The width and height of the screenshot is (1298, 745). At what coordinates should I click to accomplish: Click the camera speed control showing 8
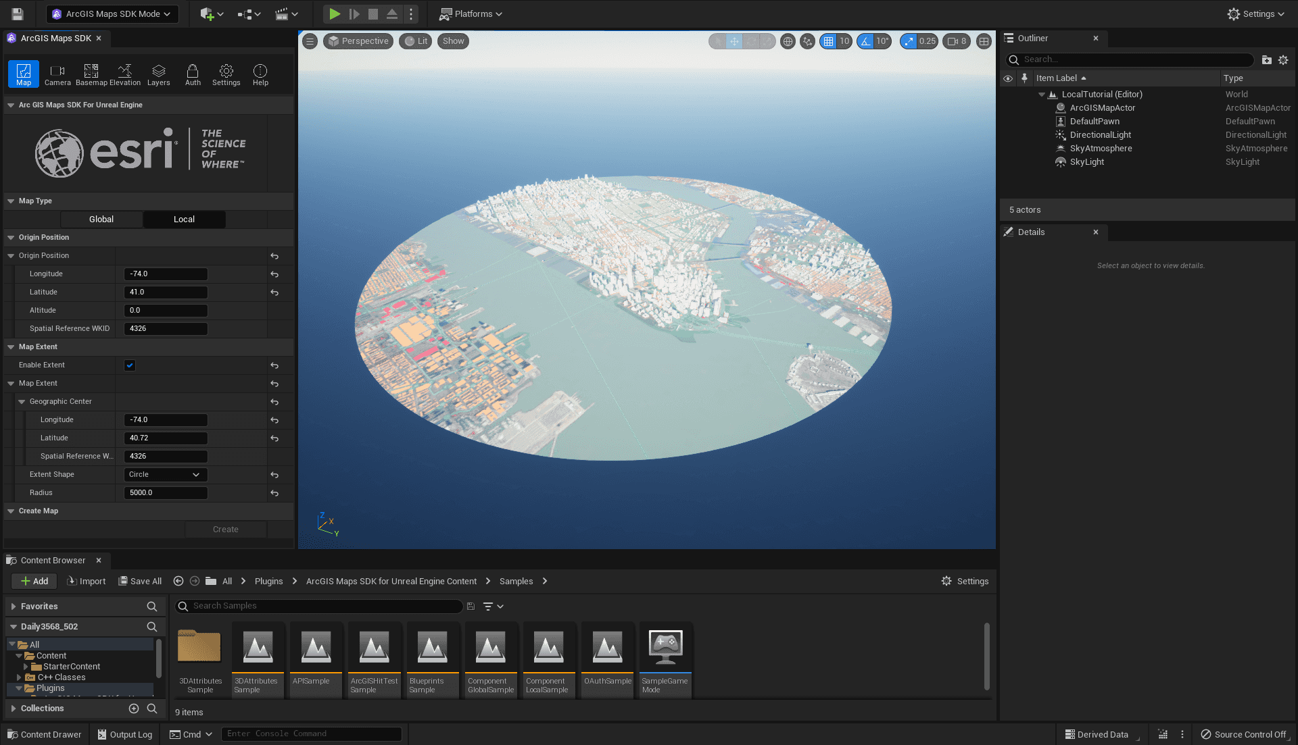[956, 41]
